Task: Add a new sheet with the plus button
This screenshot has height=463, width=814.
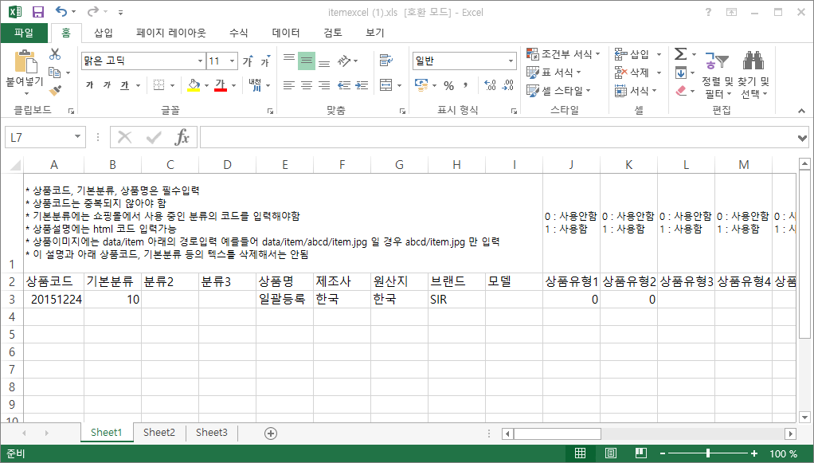Action: 271,434
